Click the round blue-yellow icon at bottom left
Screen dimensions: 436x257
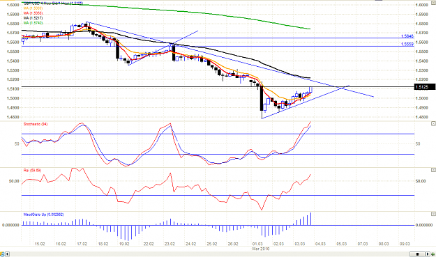[x=2, y=254]
